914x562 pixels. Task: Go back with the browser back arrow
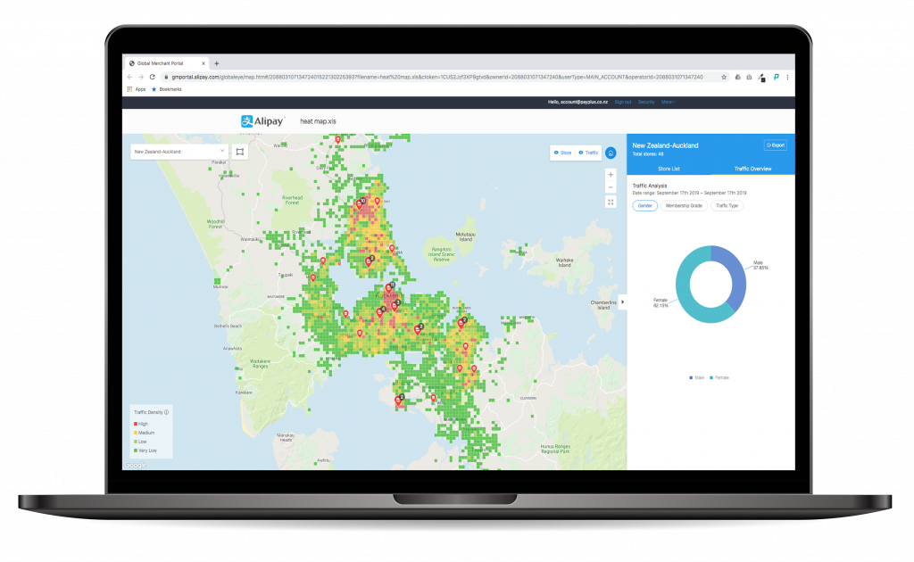coord(130,77)
